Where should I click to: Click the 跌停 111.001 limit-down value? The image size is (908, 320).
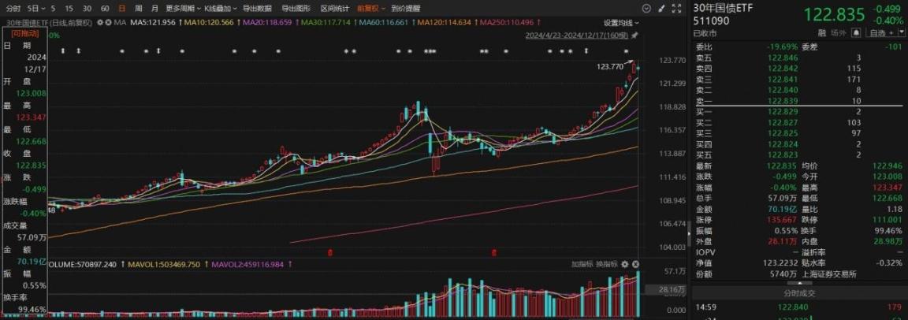point(888,219)
